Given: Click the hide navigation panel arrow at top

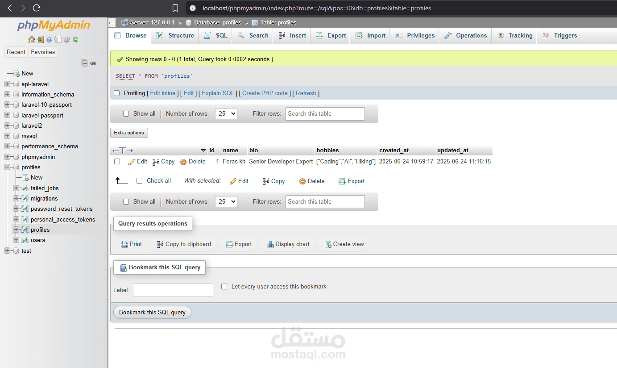Looking at the screenshot, I should pos(112,22).
